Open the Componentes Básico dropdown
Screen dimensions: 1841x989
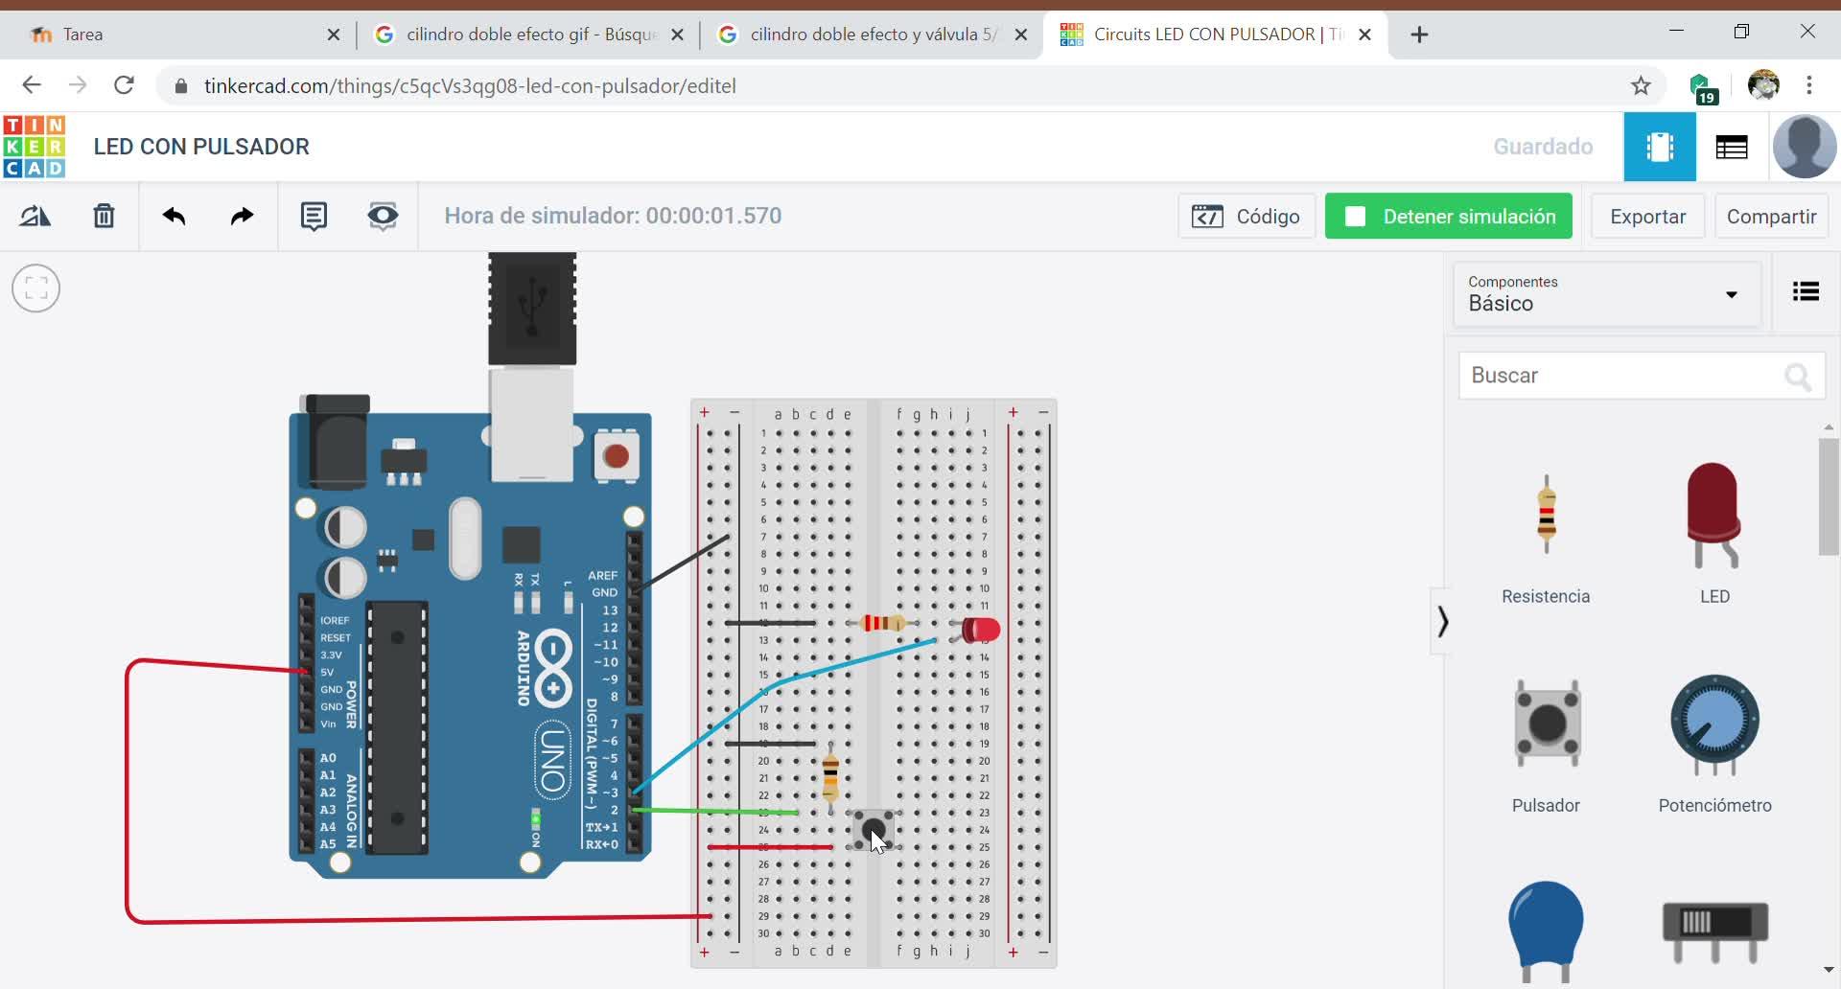click(1607, 294)
